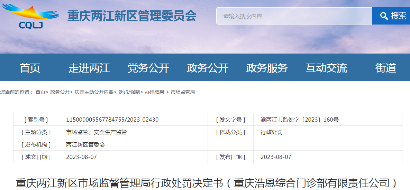Viewport: 410px width, 190px height.
Task: Open the 首页 navigation item
Action: (30, 68)
